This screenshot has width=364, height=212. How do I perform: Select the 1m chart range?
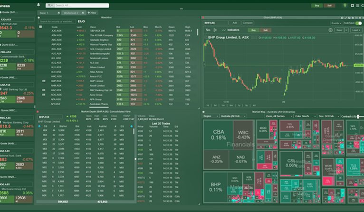(x=223, y=106)
